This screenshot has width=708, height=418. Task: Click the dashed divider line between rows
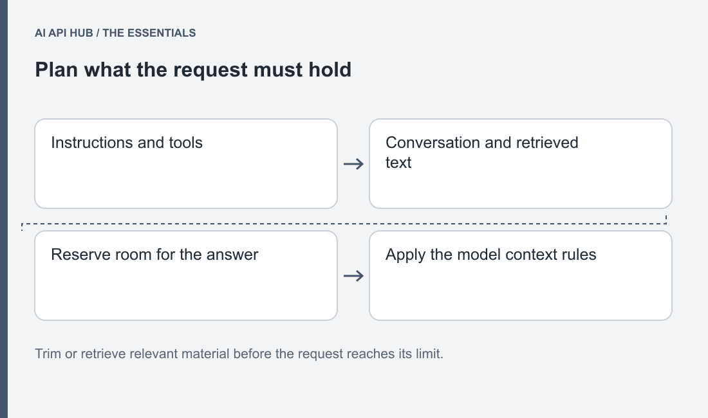click(344, 223)
